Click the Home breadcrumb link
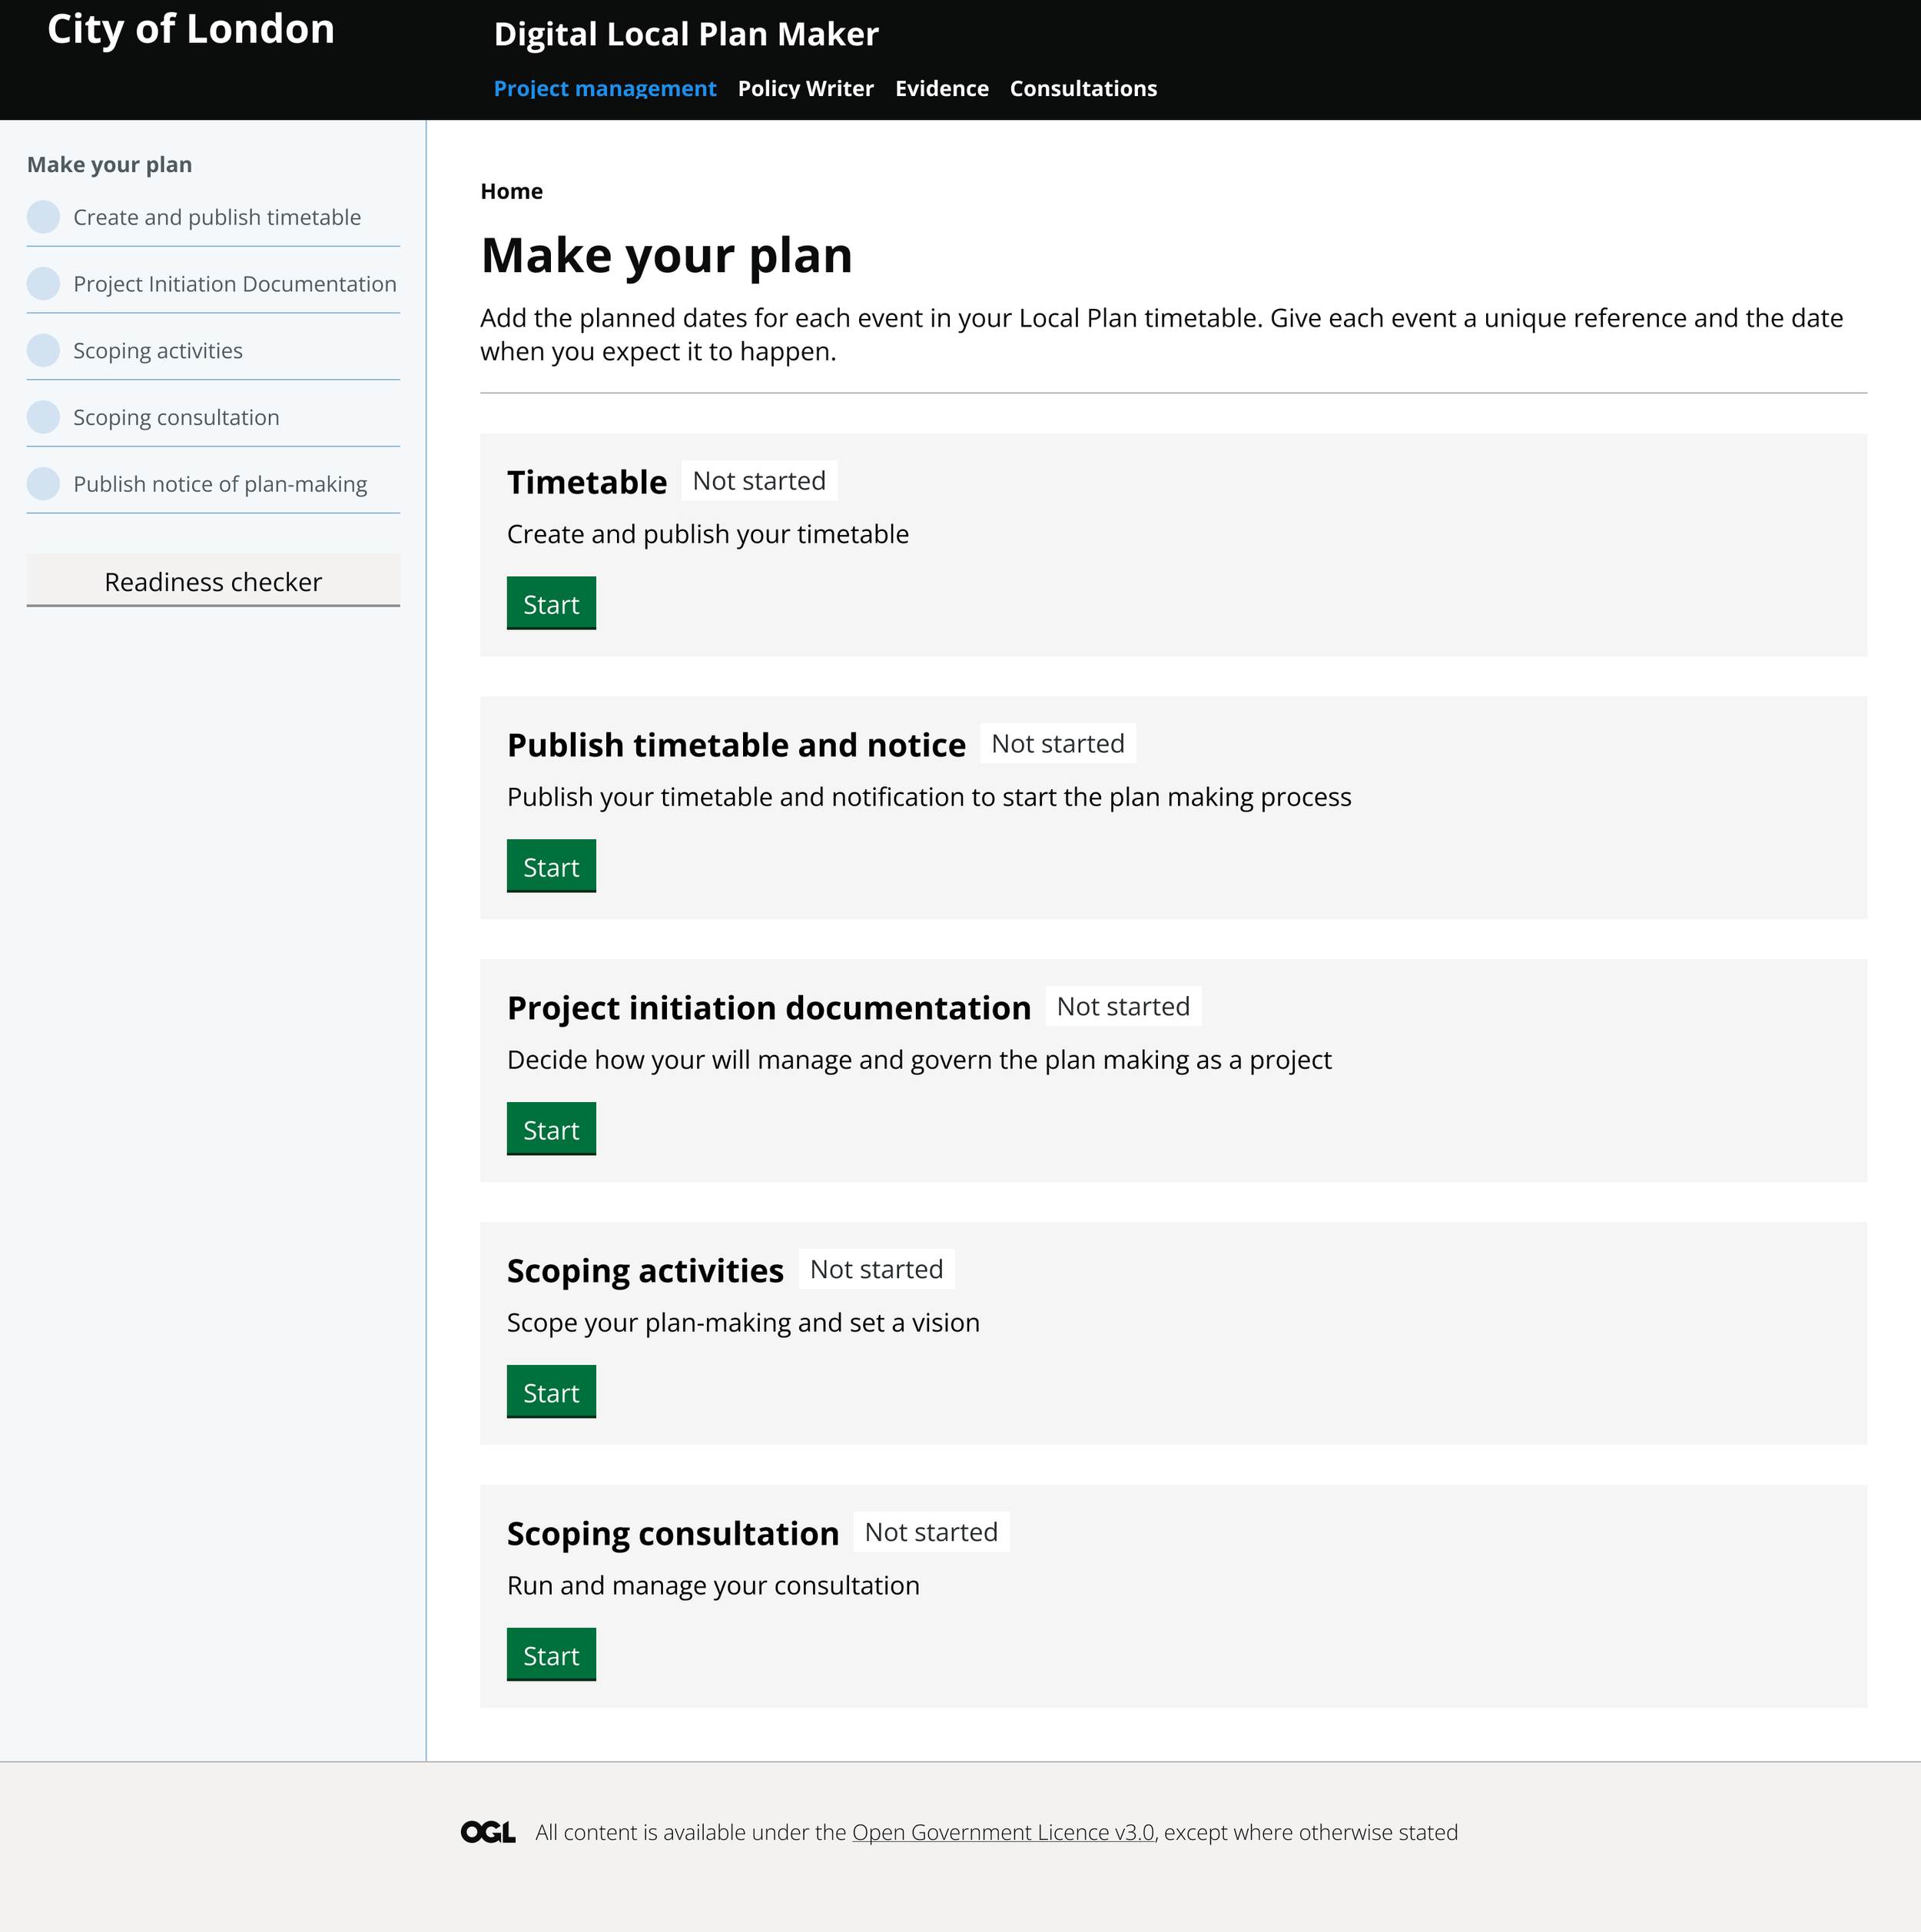This screenshot has width=1921, height=1932. [511, 191]
